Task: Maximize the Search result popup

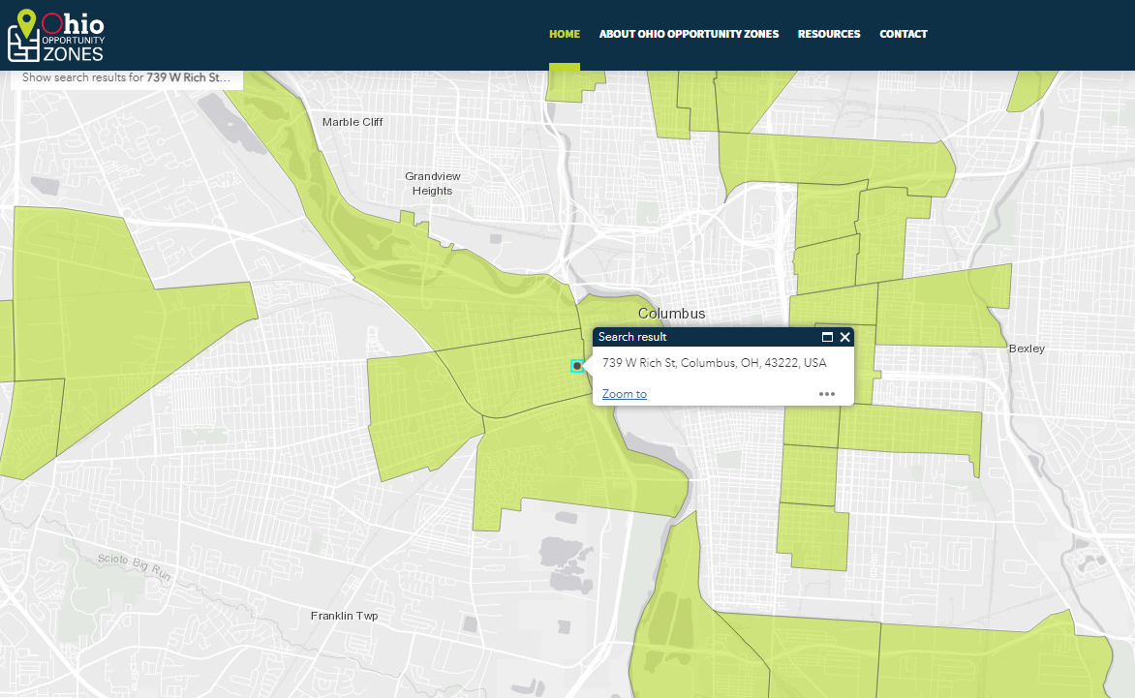Action: tap(827, 337)
